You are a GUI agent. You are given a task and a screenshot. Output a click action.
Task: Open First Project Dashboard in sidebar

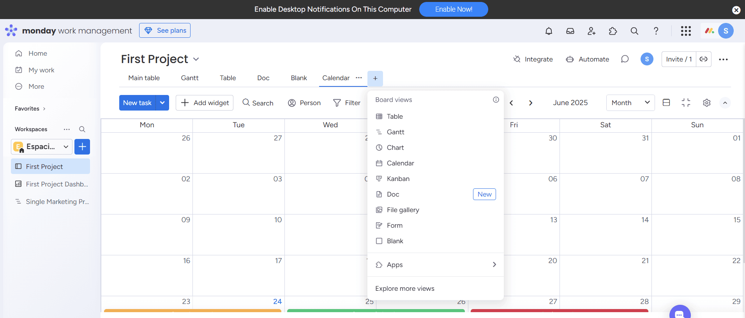pos(56,184)
